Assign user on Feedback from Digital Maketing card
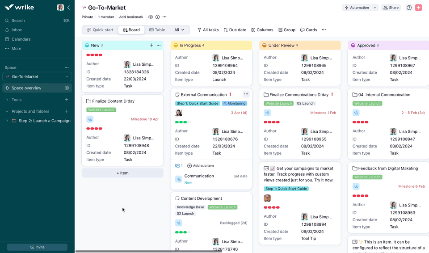Viewport: 429px width, 253px height. 356,186
